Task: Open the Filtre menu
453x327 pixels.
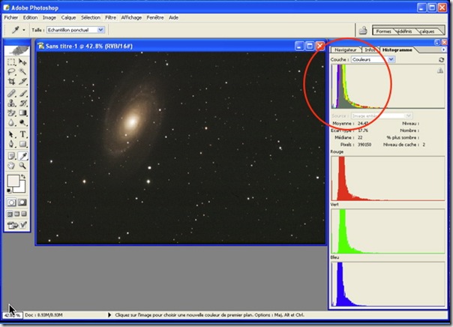Action: [111, 16]
